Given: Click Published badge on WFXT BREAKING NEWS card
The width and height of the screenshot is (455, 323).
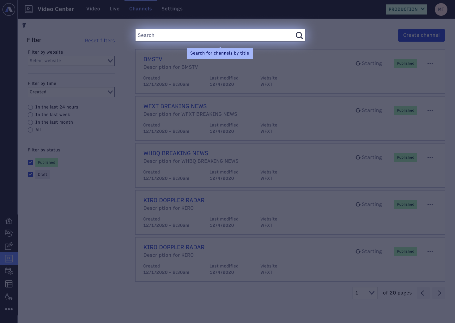Looking at the screenshot, I should (x=405, y=110).
